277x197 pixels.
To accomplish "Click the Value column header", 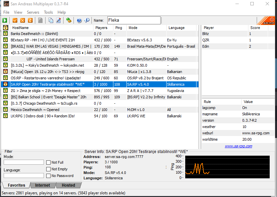I will (x=258, y=102).
